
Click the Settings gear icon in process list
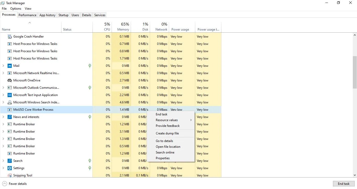click(9, 168)
